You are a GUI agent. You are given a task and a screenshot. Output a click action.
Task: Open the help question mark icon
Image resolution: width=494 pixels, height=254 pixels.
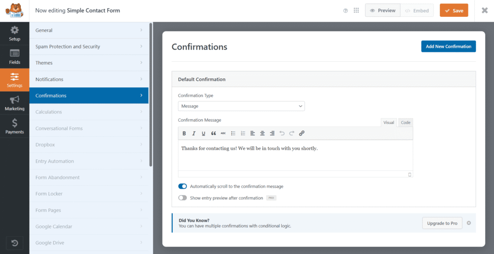click(345, 11)
